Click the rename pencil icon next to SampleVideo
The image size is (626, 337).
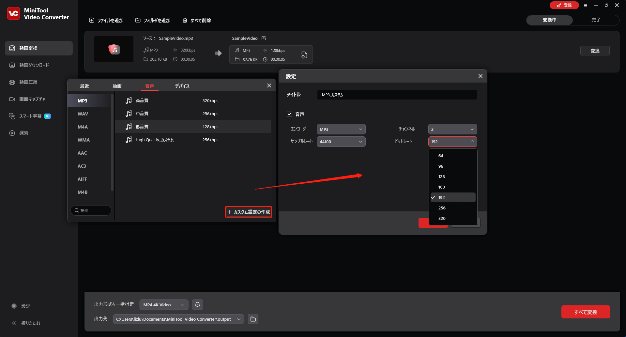264,38
